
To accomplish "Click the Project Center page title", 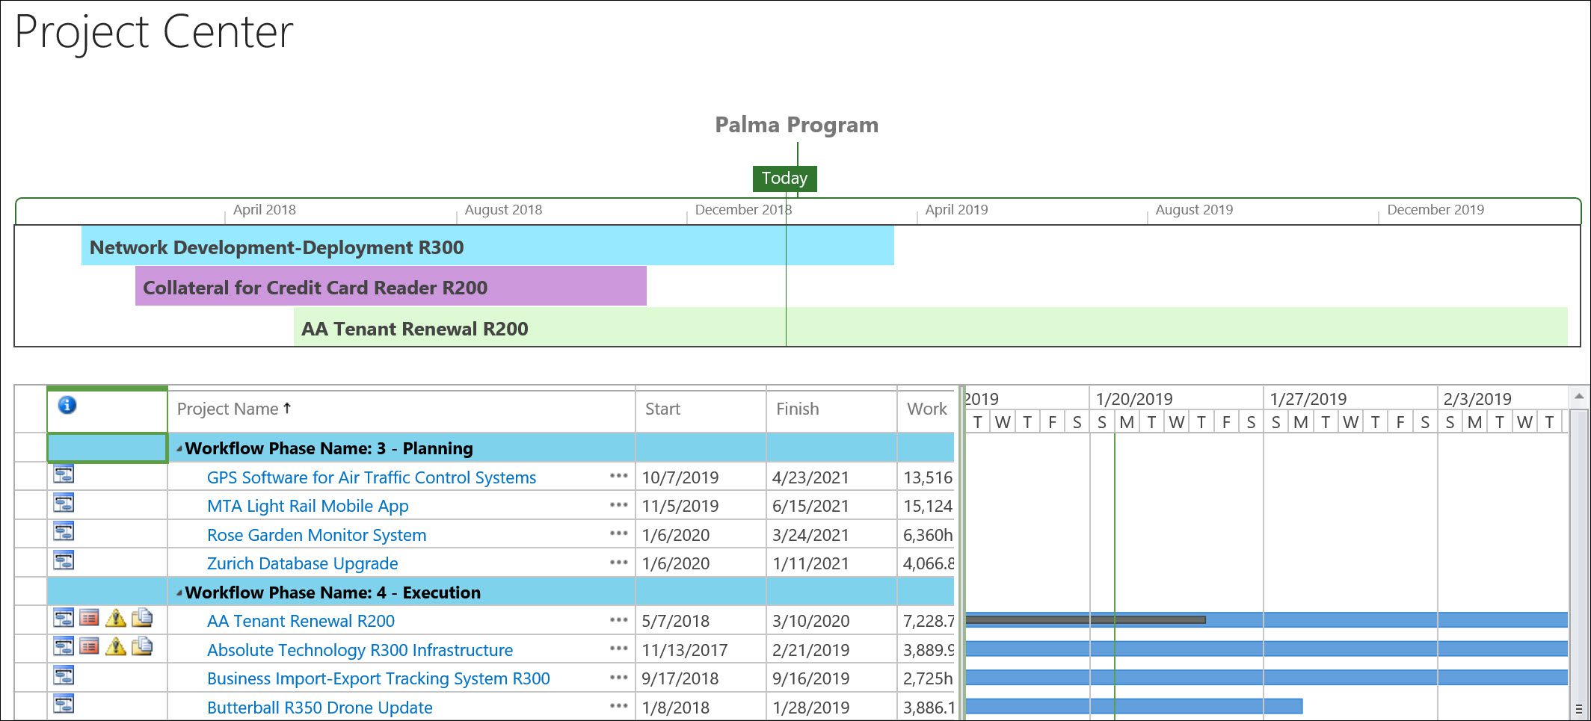I will 154,33.
